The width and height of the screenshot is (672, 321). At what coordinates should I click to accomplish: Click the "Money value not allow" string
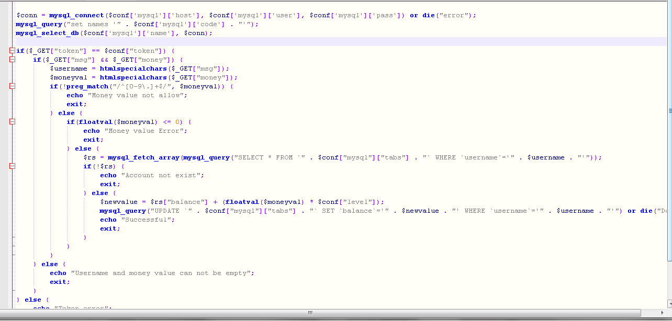tap(137, 95)
